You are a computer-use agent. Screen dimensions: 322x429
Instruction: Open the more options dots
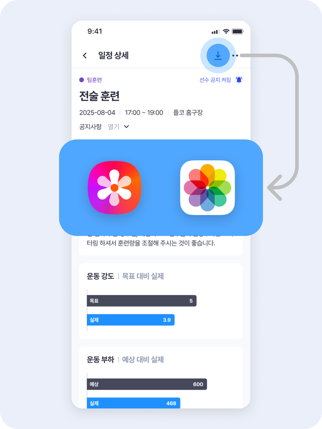(x=235, y=55)
